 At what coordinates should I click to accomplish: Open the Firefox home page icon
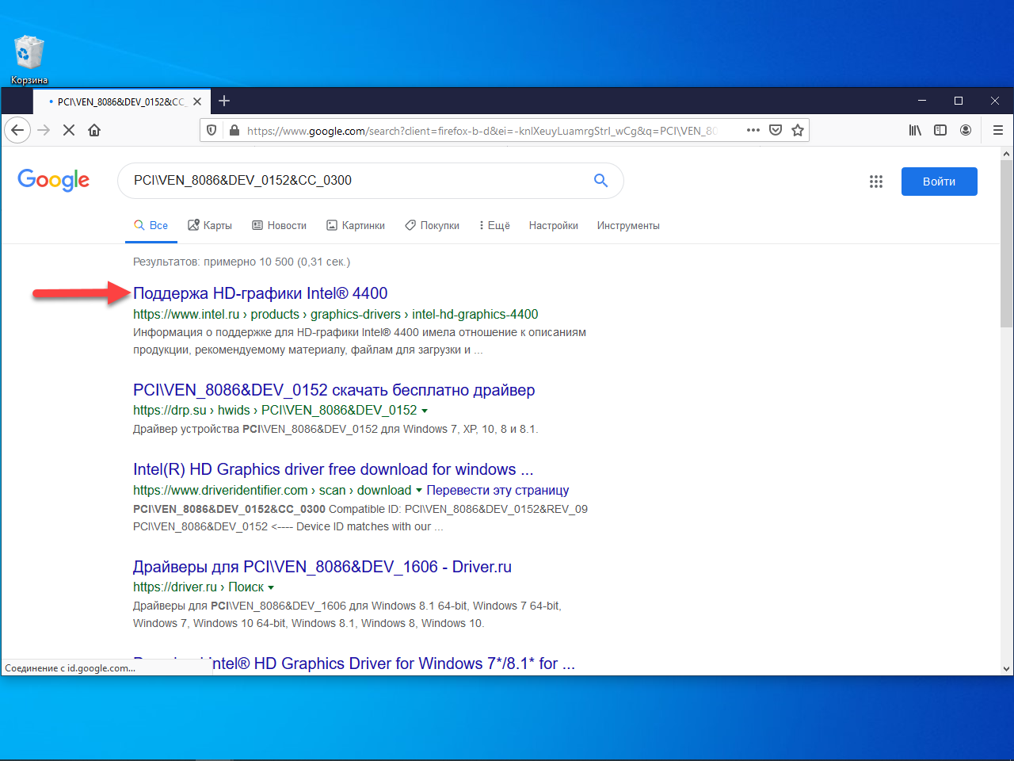94,130
